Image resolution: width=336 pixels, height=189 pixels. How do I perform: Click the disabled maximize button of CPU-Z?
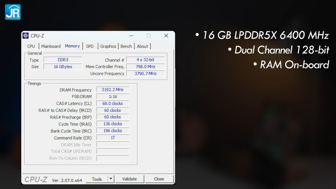tap(149, 36)
